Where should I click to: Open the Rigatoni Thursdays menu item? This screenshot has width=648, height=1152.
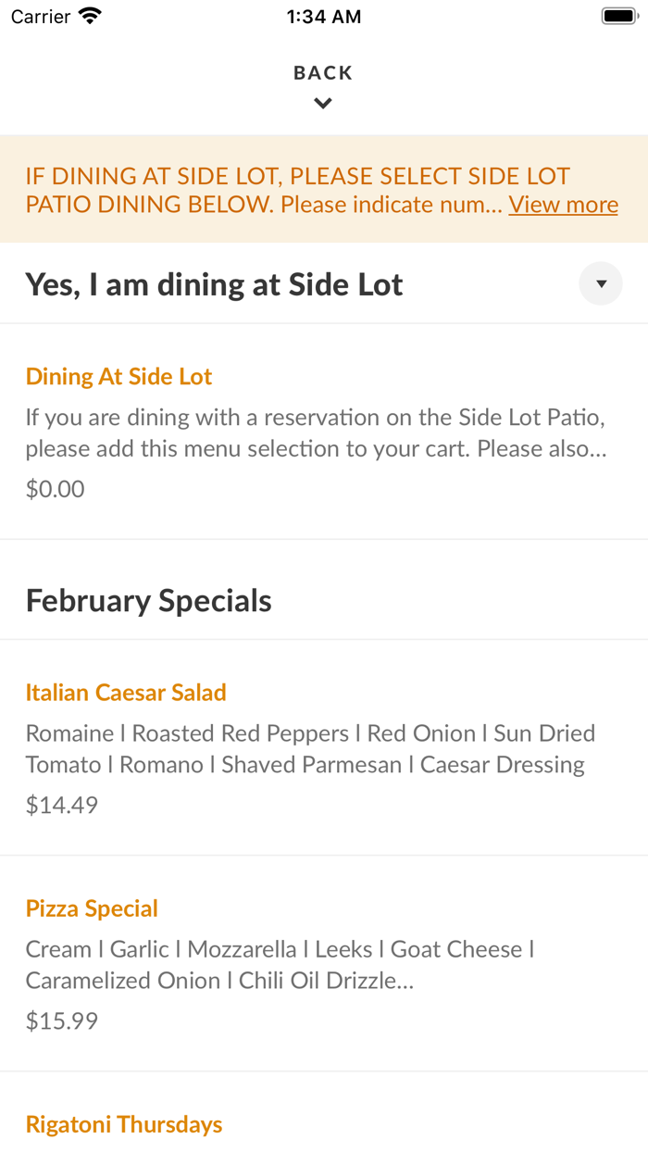(x=124, y=1124)
